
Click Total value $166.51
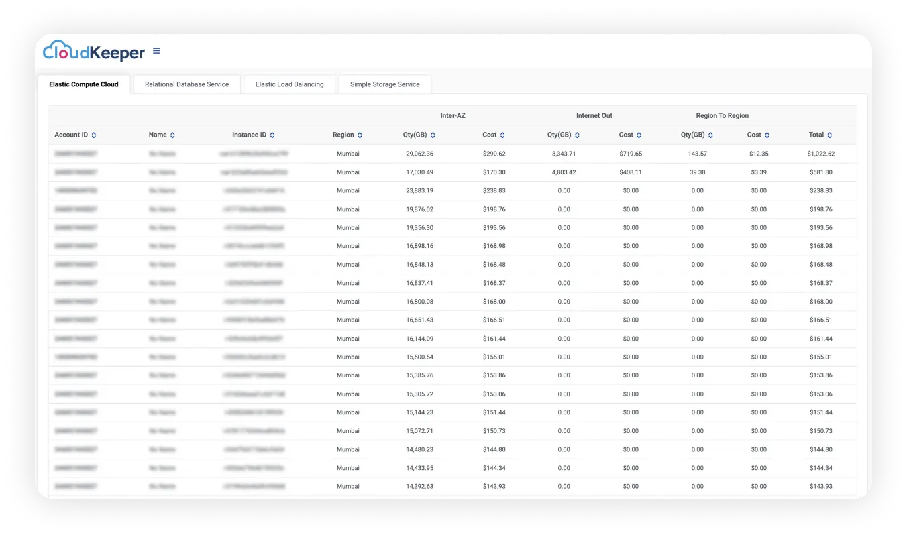(x=821, y=320)
